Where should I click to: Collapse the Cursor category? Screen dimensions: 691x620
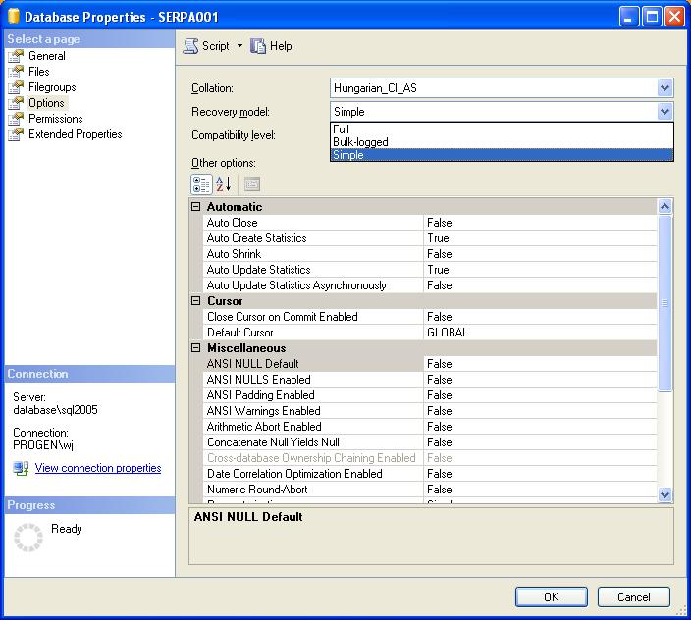tap(196, 301)
